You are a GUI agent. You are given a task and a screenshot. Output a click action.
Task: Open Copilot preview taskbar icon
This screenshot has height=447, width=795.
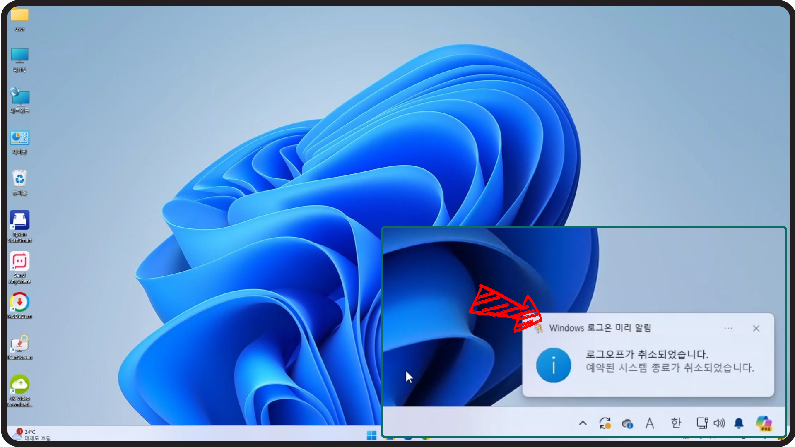tap(764, 423)
